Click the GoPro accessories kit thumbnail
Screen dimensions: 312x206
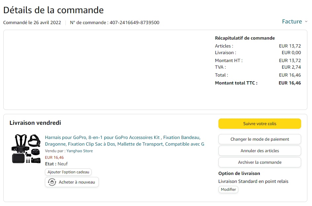click(x=26, y=149)
